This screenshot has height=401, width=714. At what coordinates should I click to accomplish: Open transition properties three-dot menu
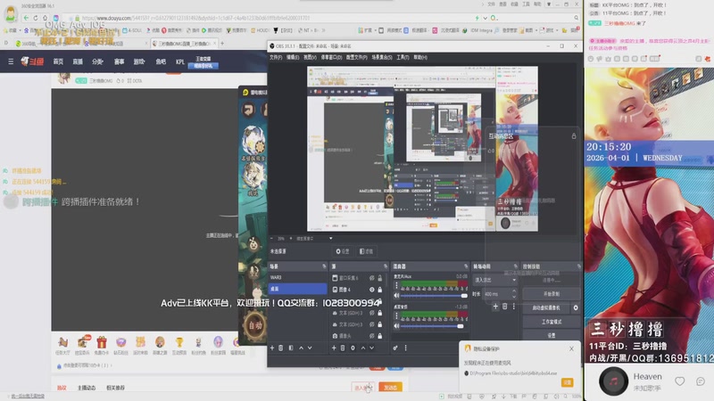[x=514, y=307]
